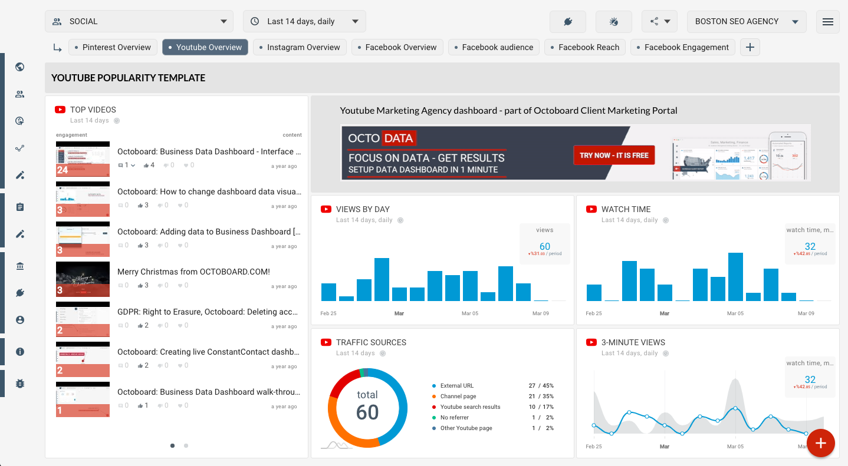Click the Business Data Dashboard walk-through thumbnail
This screenshot has width=848, height=466.
83,399
